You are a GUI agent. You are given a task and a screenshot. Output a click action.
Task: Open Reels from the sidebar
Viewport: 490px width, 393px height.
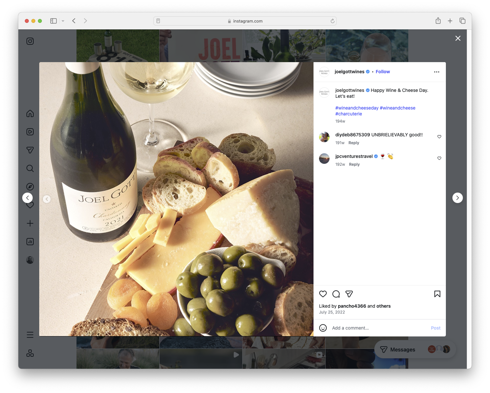point(30,132)
